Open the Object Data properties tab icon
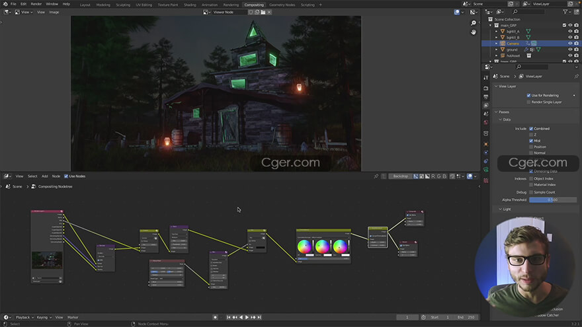 click(x=486, y=169)
